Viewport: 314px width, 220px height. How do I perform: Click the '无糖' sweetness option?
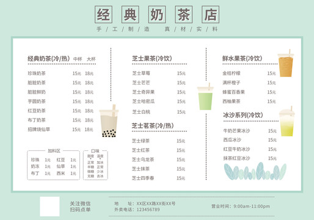coord(90,176)
